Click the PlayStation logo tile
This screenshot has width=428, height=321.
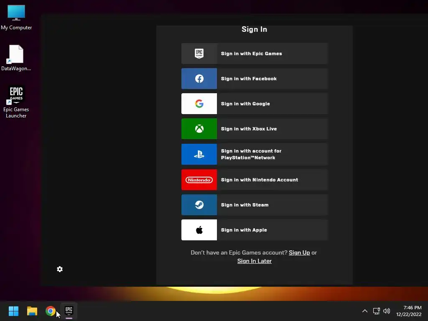199,154
